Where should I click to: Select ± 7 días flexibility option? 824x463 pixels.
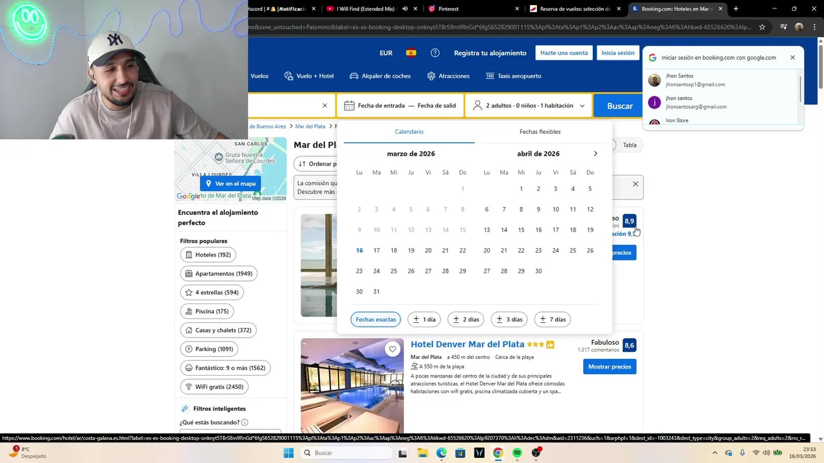coord(552,319)
